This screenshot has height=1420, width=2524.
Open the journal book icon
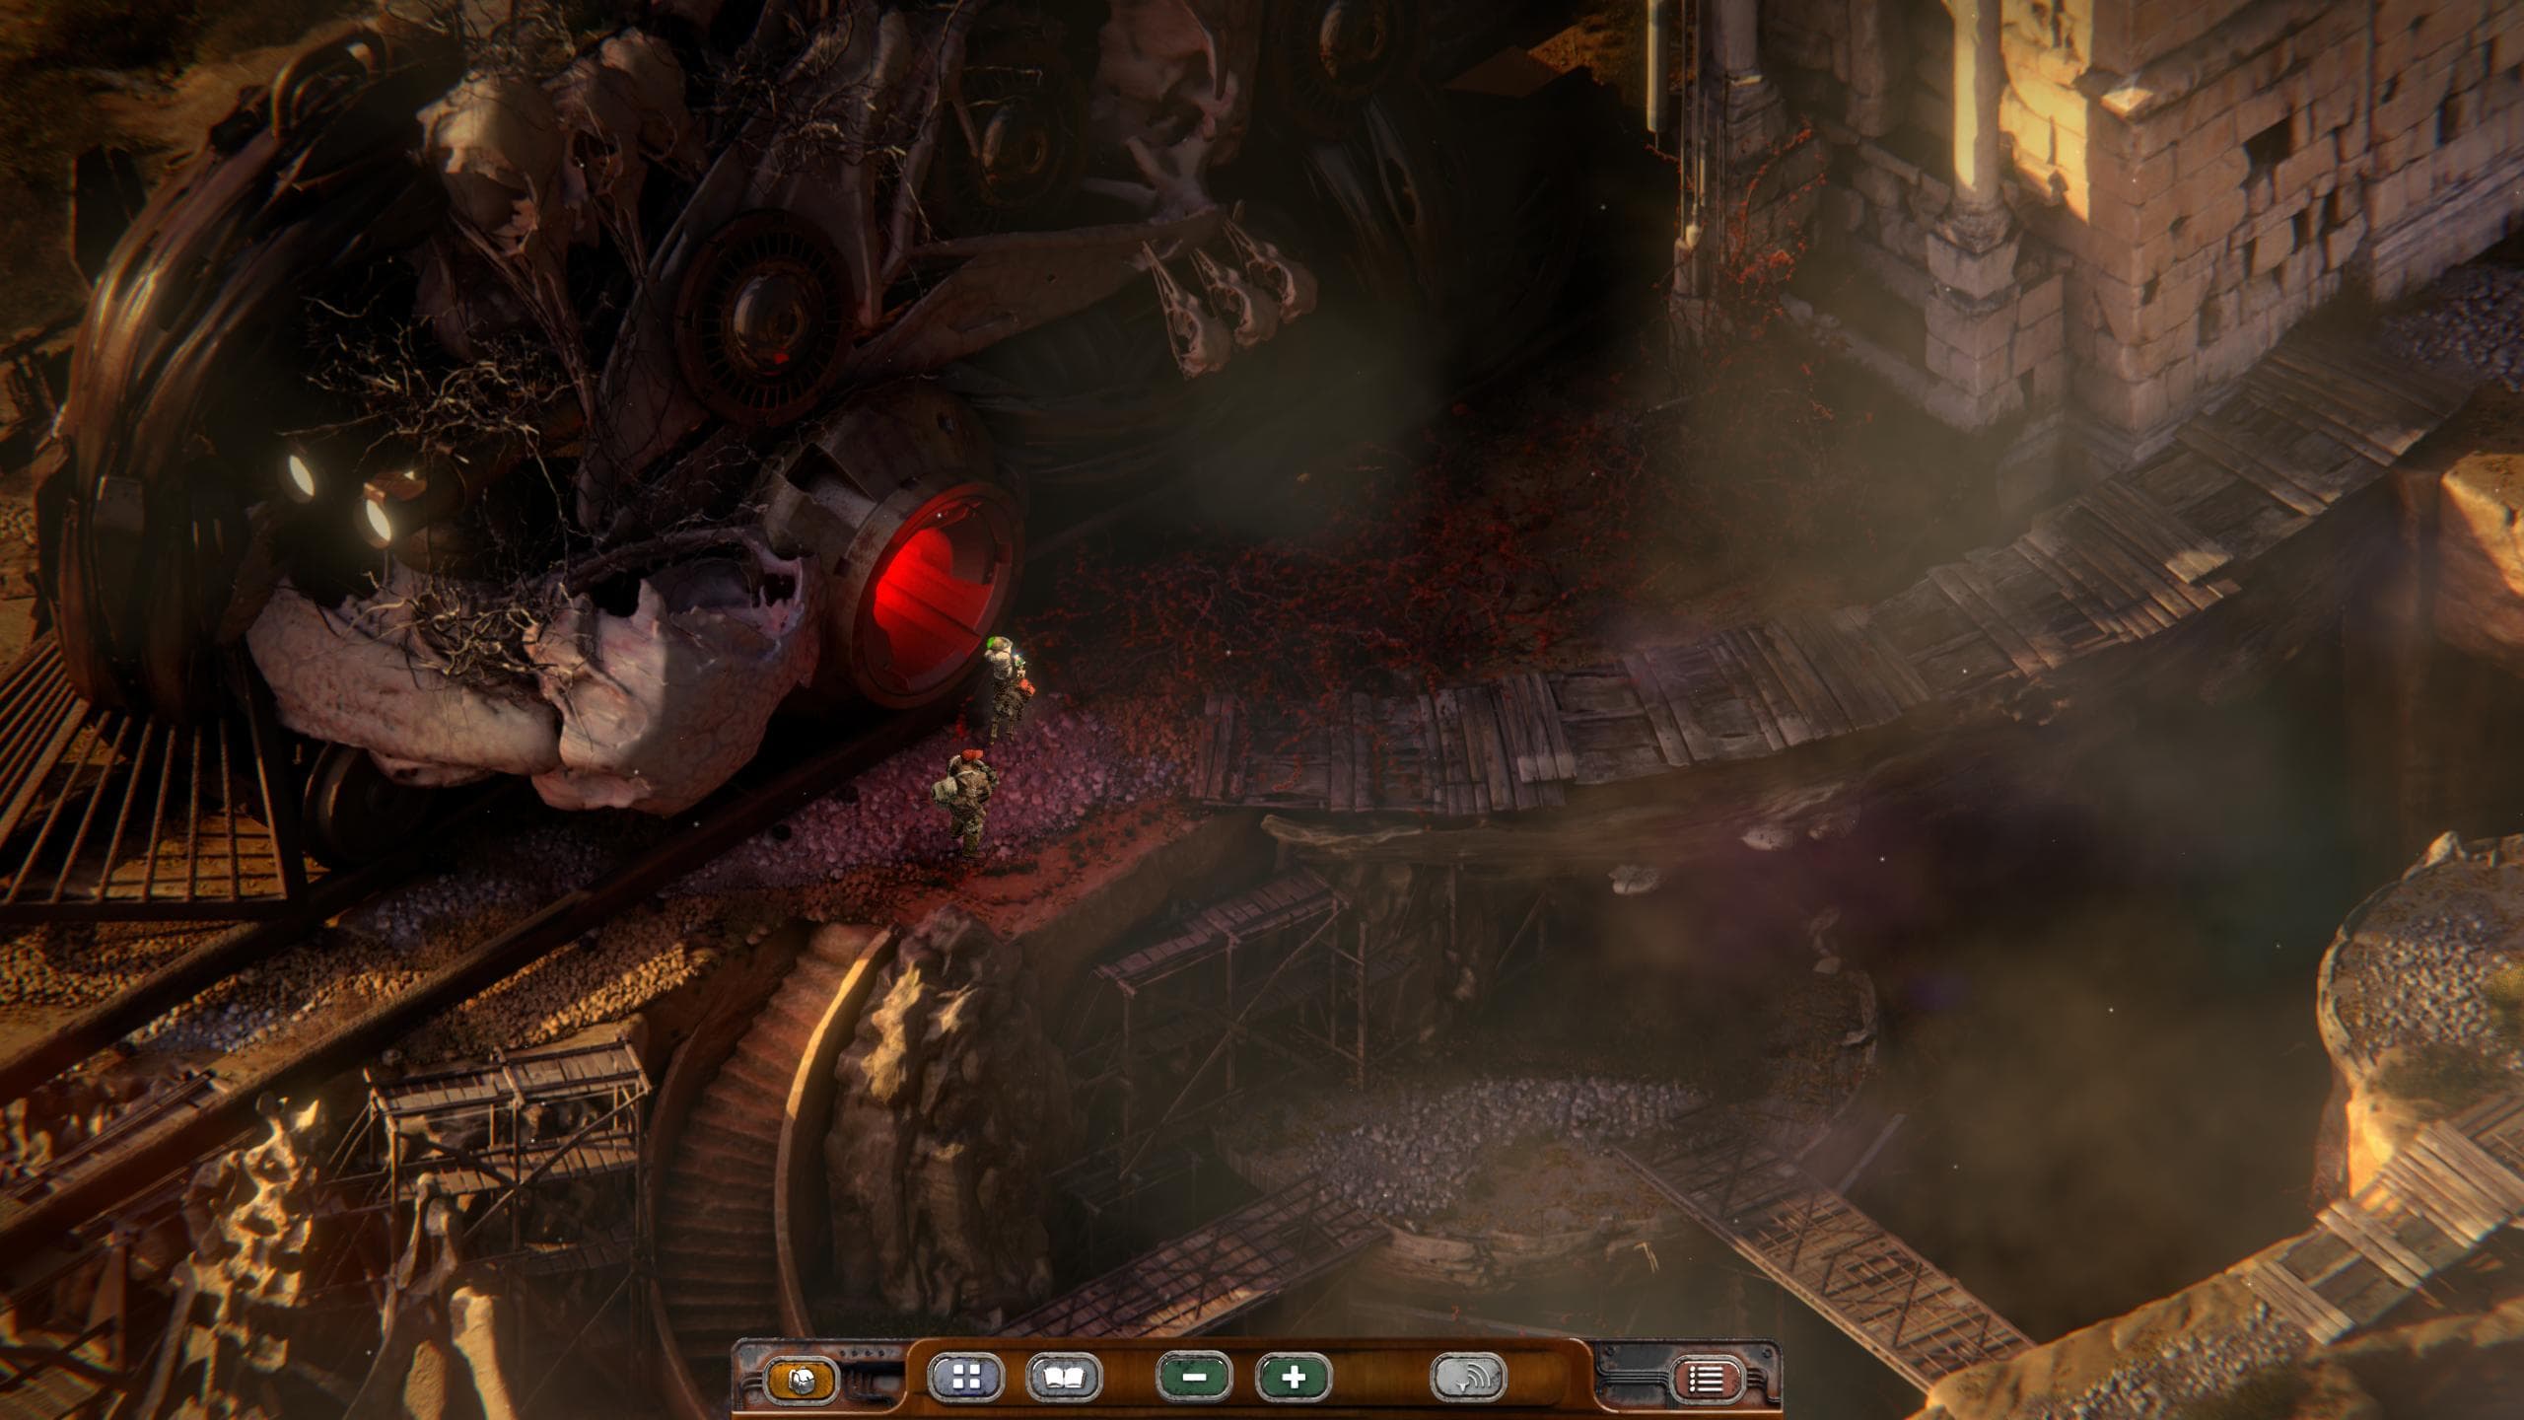click(1063, 1378)
